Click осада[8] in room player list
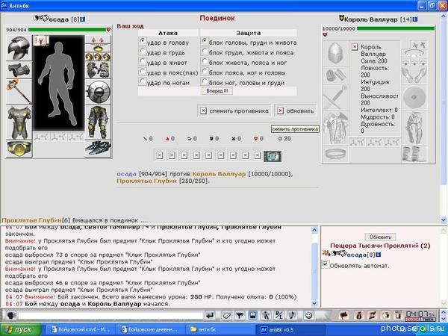Viewport: 448px width, 336px height. click(x=361, y=255)
